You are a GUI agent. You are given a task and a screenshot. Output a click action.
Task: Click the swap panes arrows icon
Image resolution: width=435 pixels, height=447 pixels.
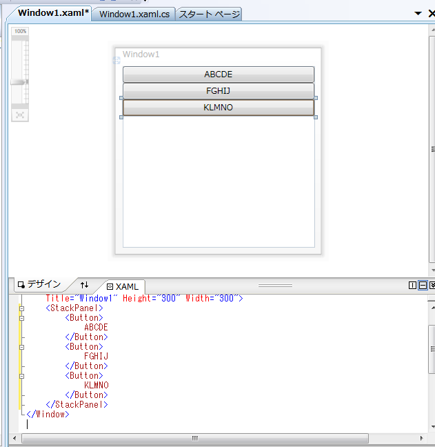[x=84, y=285]
